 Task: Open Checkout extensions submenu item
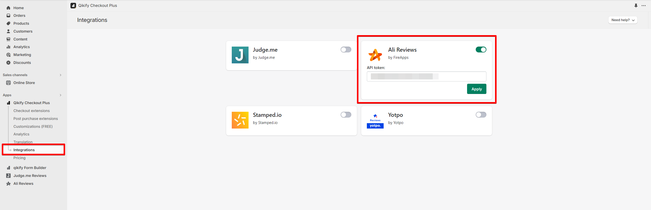coord(32,111)
